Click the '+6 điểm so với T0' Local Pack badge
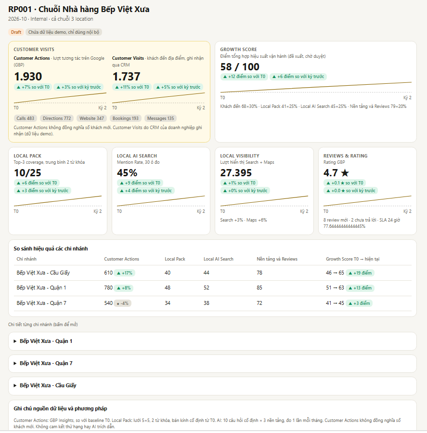 click(x=37, y=183)
